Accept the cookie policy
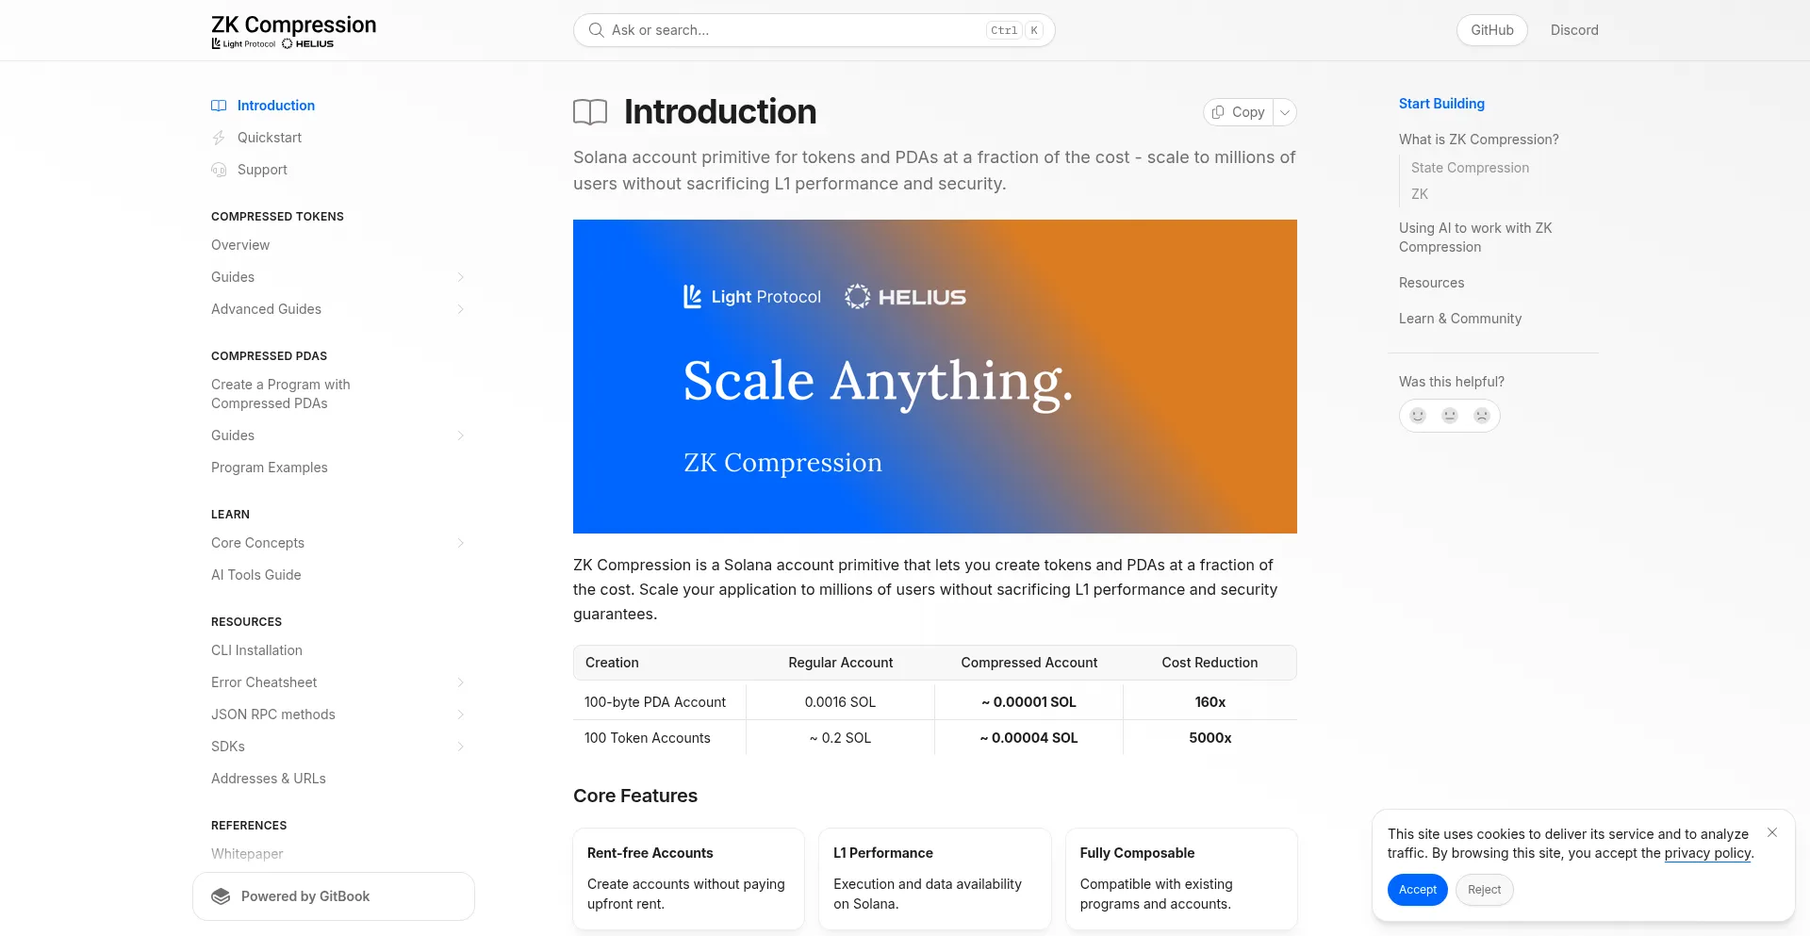 coord(1417,890)
